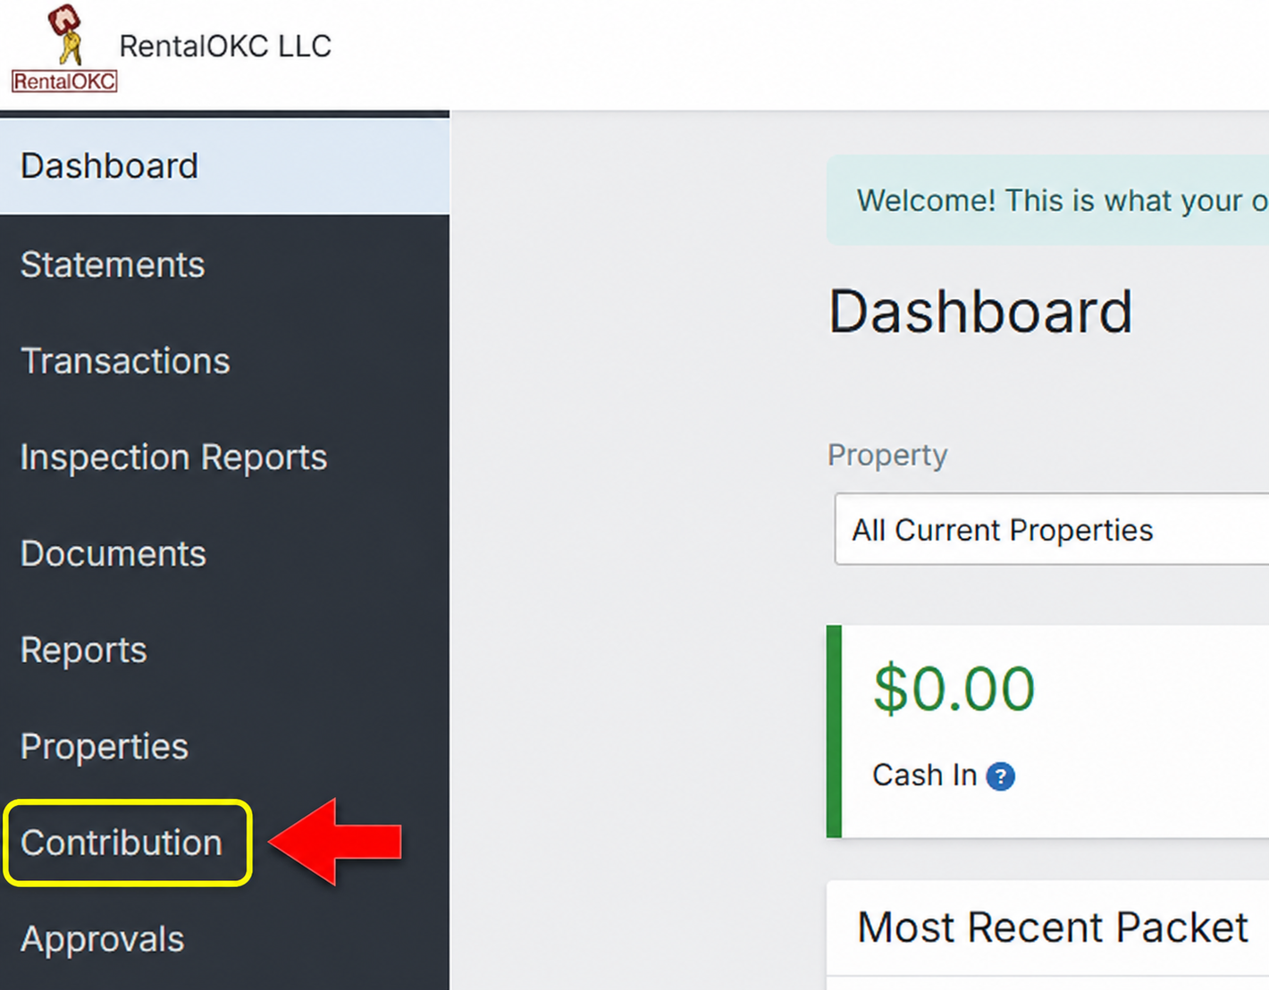Go to Transactions in sidebar

(224, 361)
